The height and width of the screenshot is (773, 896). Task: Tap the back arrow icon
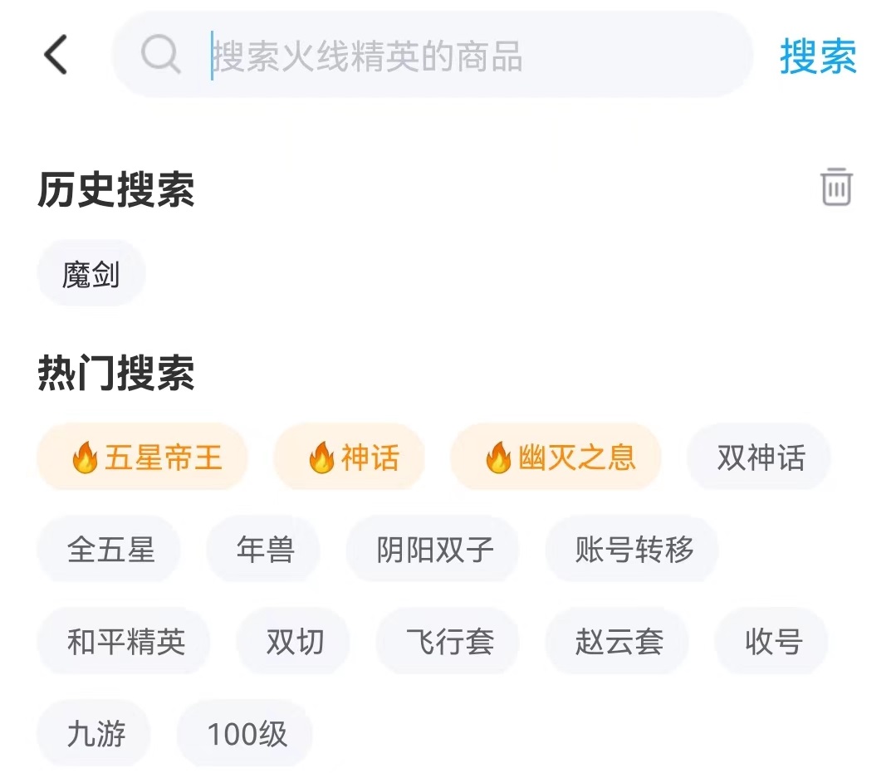56,56
